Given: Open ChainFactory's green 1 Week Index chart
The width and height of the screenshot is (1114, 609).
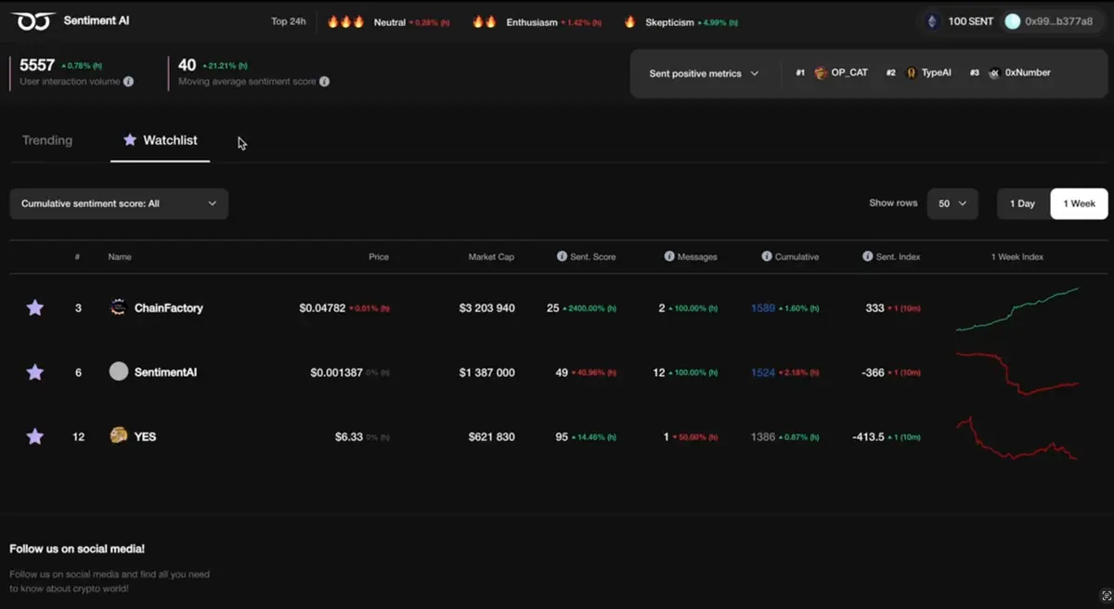Looking at the screenshot, I should coord(1017,308).
